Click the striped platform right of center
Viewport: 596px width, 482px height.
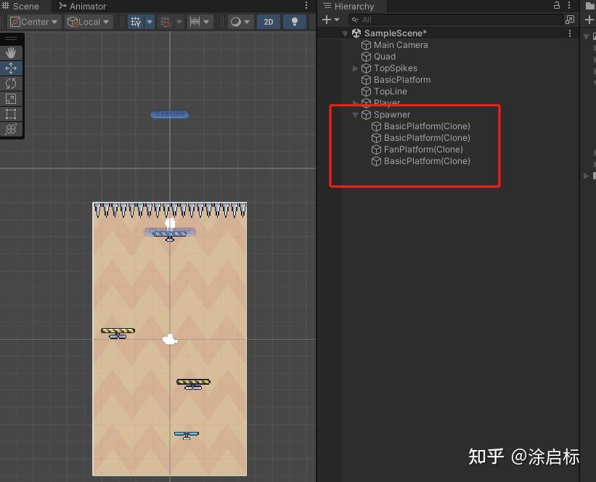(x=193, y=384)
